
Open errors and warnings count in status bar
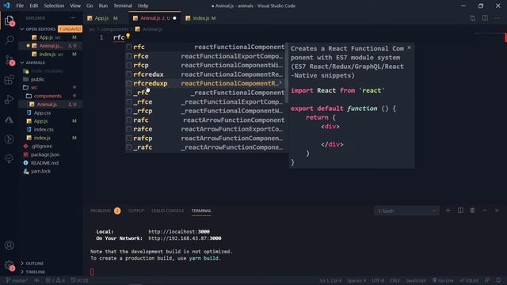point(55,280)
